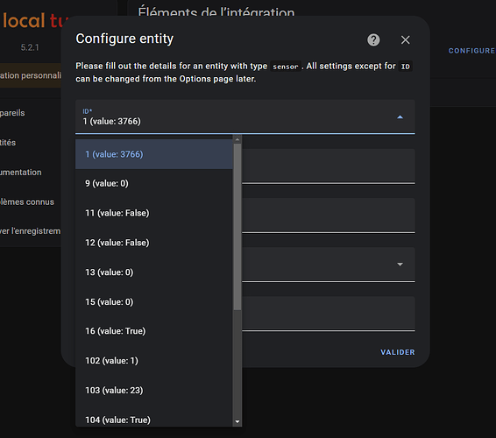This screenshot has width=496, height=438.
Task: Select option 1 (value: 3766)
Action: (x=154, y=154)
